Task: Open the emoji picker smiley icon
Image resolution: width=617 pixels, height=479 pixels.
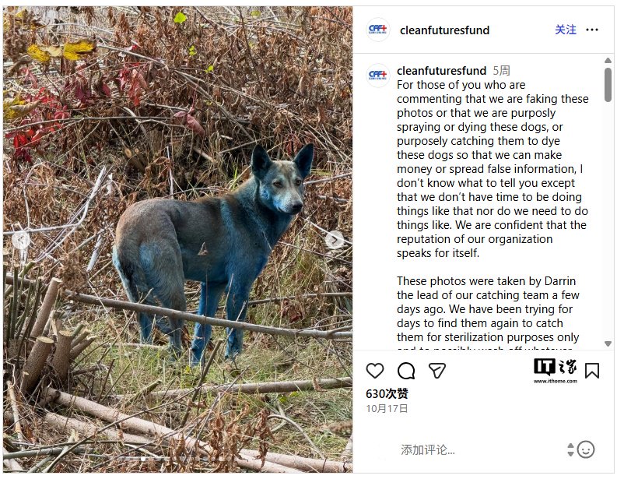Action: coord(586,449)
